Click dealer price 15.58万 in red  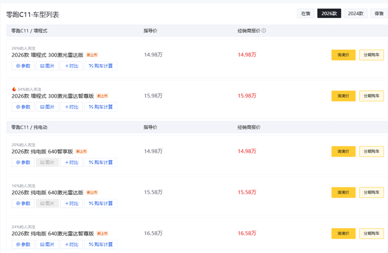tap(247, 192)
